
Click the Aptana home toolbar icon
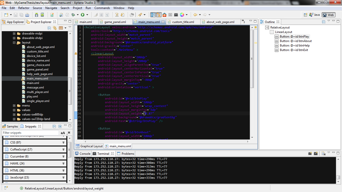pyautogui.click(x=164, y=15)
